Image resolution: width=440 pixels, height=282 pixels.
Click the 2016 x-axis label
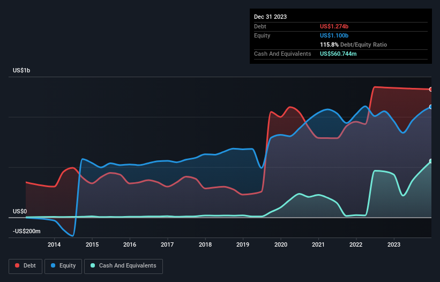pyautogui.click(x=130, y=244)
